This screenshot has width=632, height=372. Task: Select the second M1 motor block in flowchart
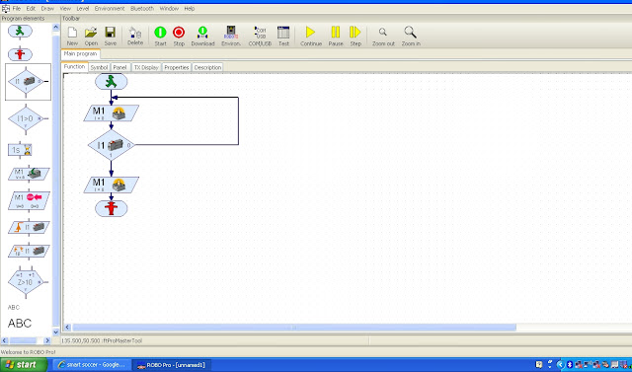(112, 185)
